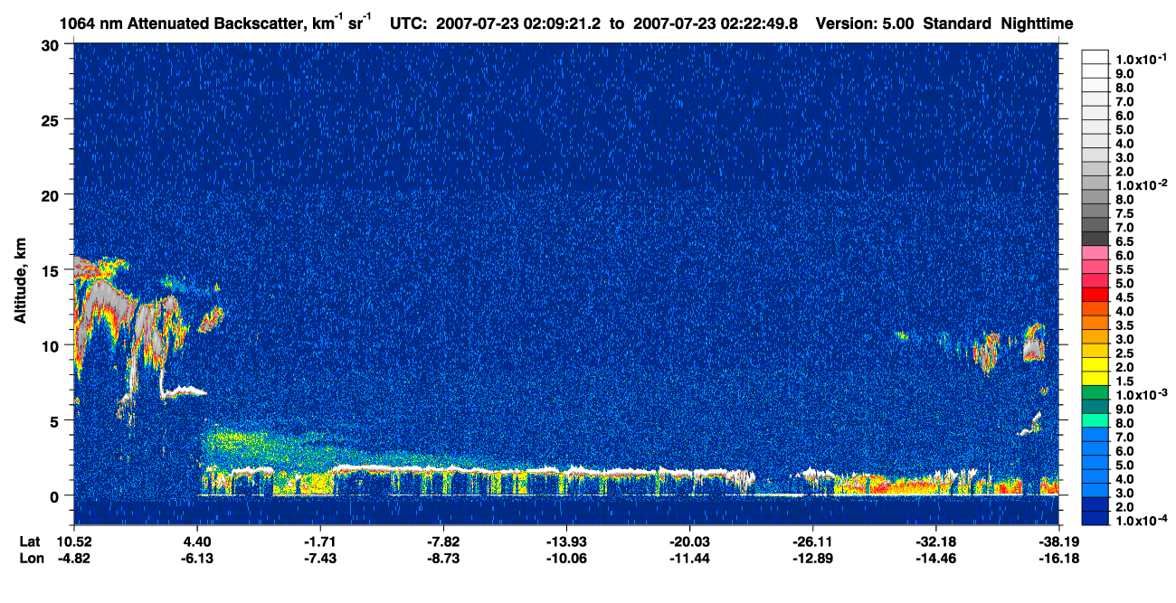Click the altitude tick label '20'

click(x=52, y=194)
